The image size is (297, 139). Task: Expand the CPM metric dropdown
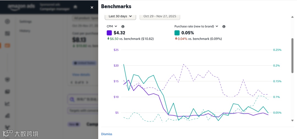(112, 26)
